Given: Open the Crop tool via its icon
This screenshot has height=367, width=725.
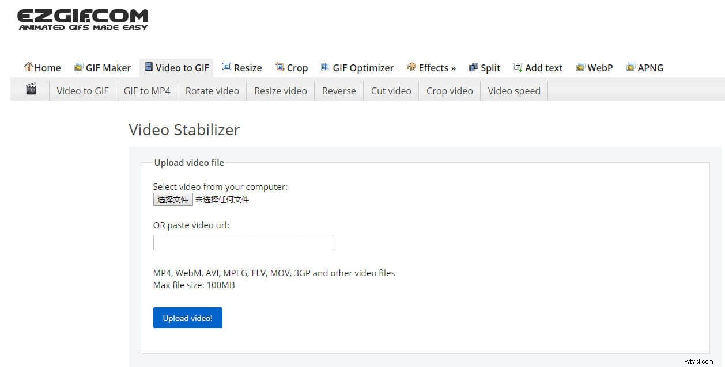Looking at the screenshot, I should click(280, 67).
